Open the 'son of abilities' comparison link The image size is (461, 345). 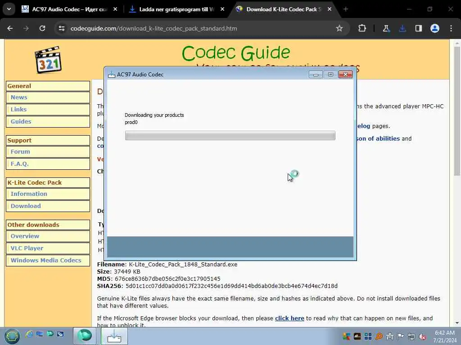tap(378, 138)
